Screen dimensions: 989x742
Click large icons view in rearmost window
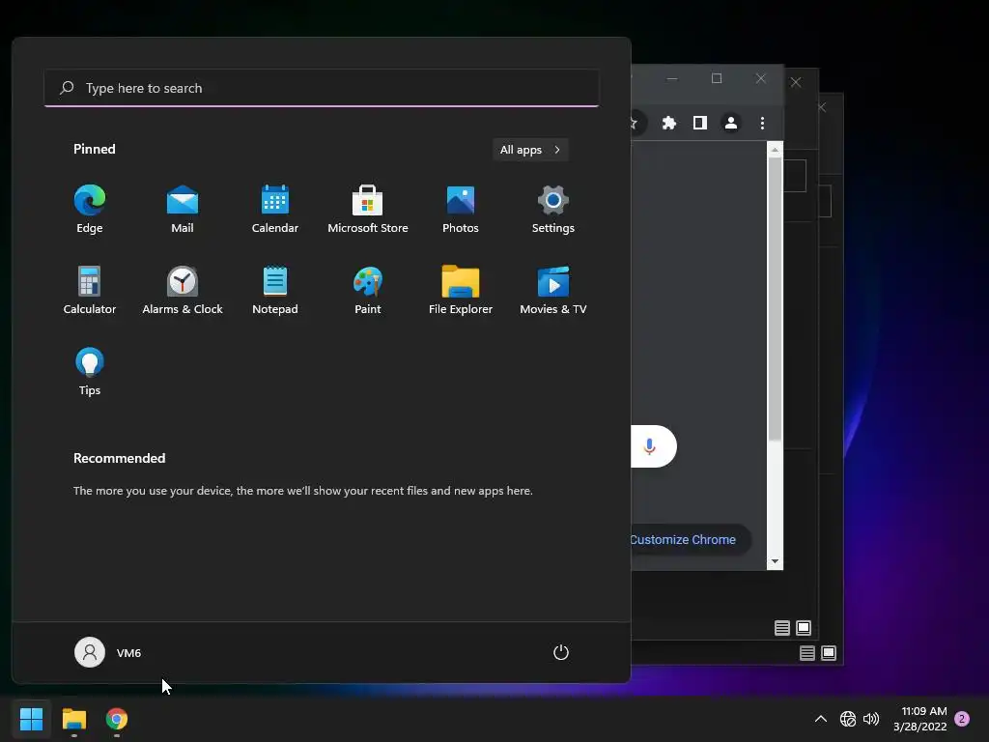(x=829, y=653)
